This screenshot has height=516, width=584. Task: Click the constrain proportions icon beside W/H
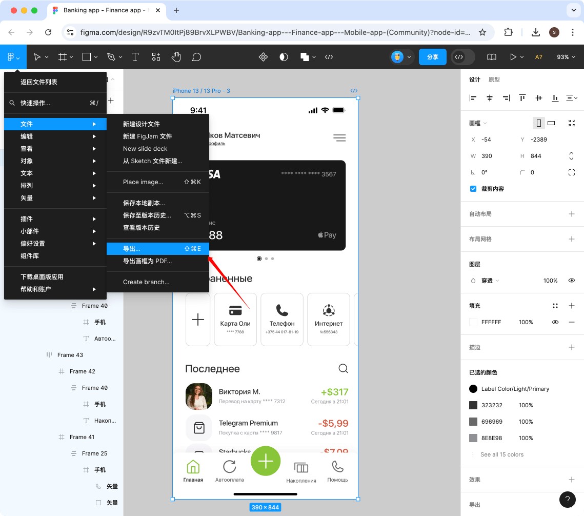tap(572, 155)
